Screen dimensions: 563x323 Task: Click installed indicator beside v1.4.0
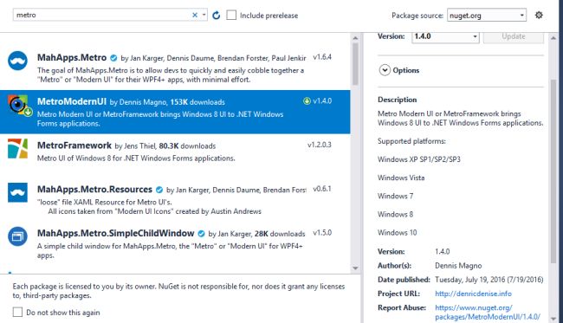[307, 101]
